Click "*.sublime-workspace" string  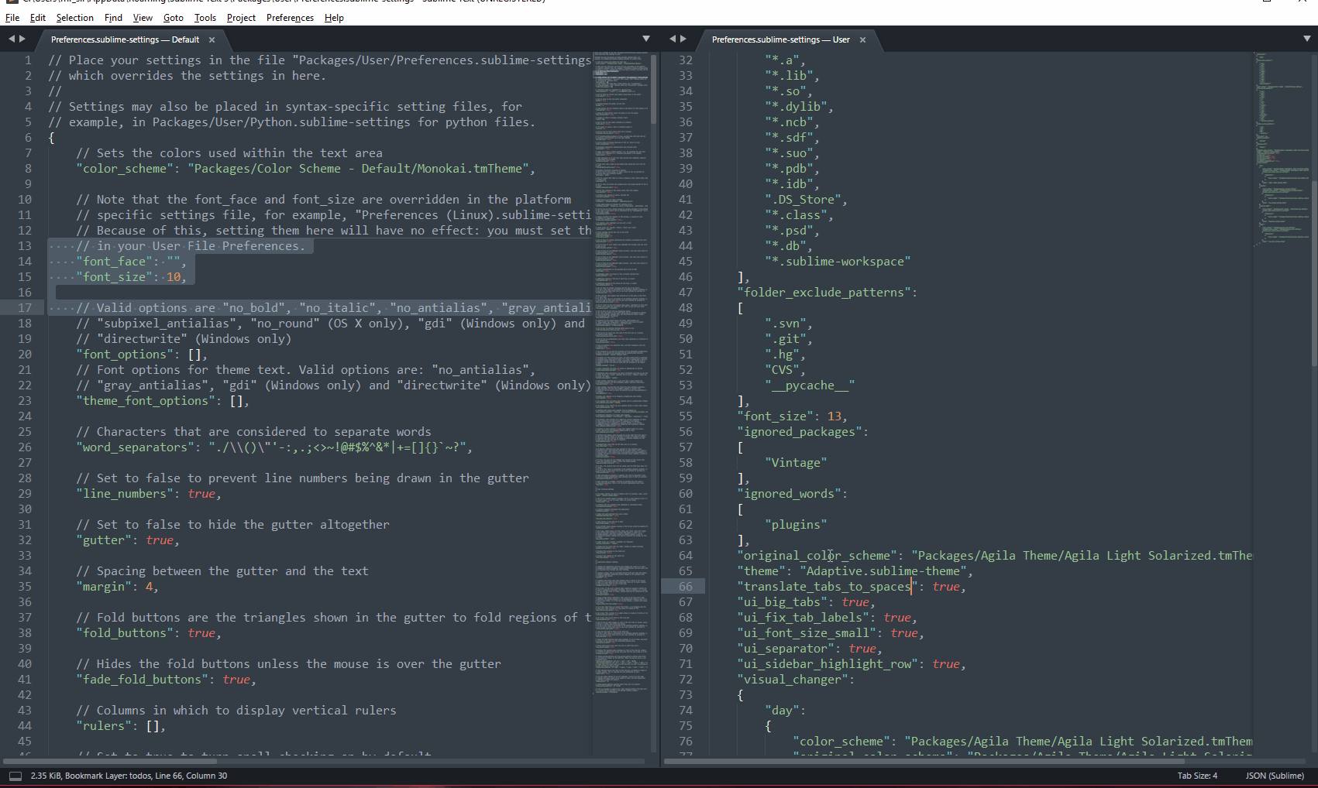coord(838,262)
